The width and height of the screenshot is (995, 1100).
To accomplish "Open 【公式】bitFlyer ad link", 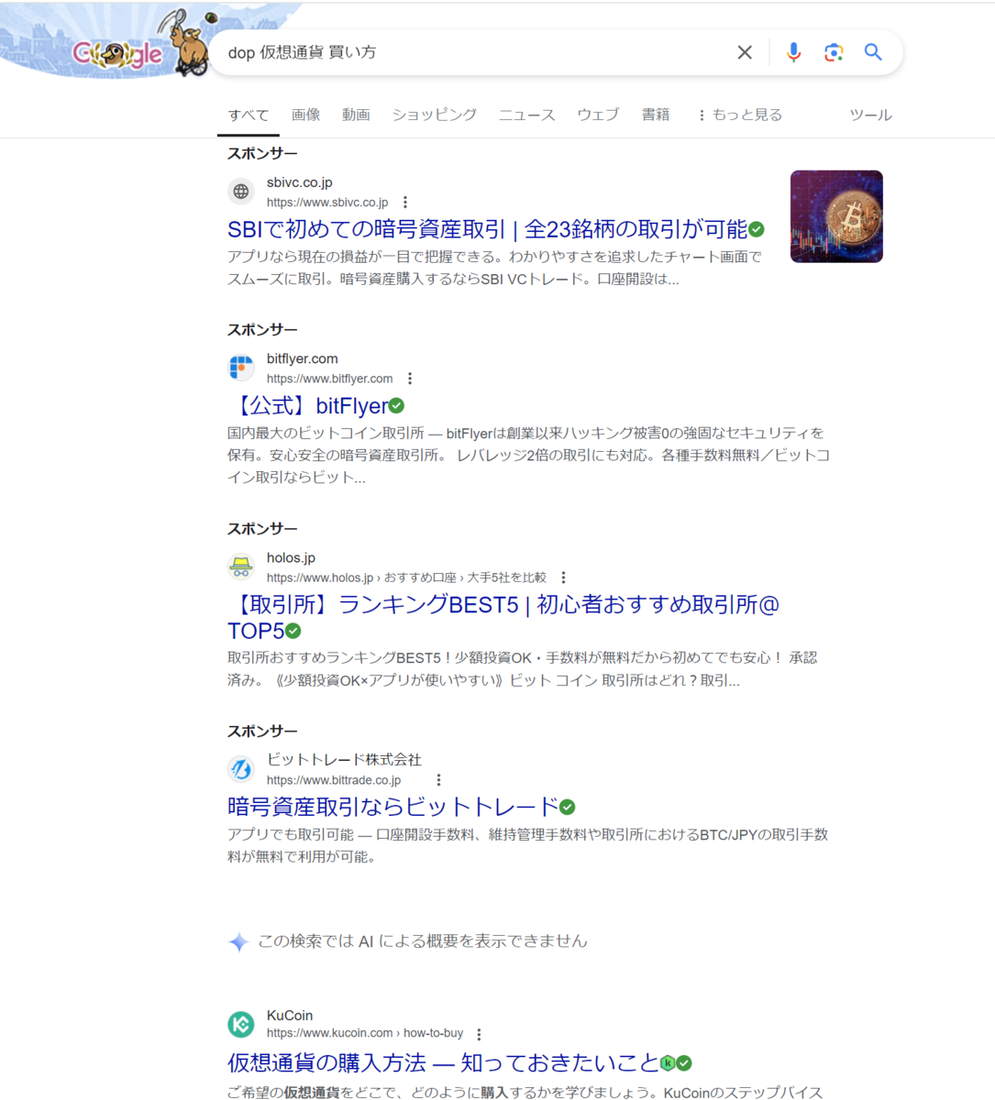I will point(307,406).
